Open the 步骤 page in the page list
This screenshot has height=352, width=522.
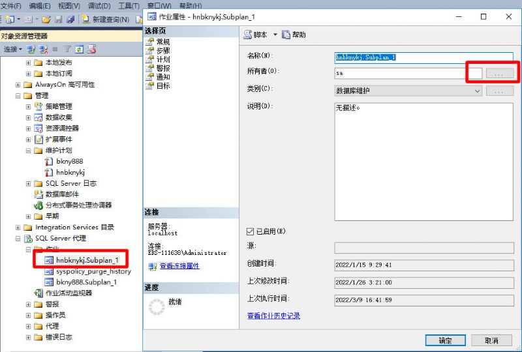[x=163, y=50]
